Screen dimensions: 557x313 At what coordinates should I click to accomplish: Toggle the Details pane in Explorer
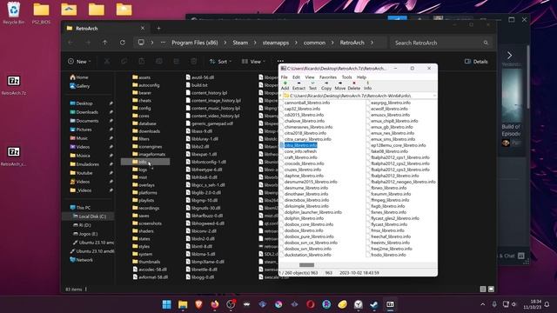click(476, 62)
